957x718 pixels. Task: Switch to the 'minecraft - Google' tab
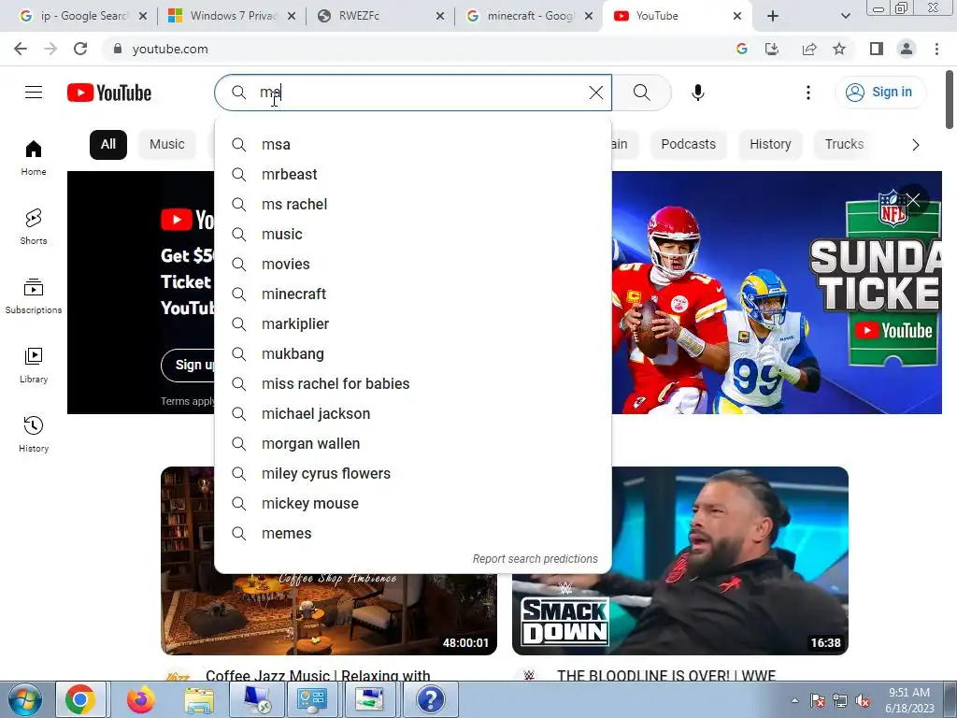point(529,16)
